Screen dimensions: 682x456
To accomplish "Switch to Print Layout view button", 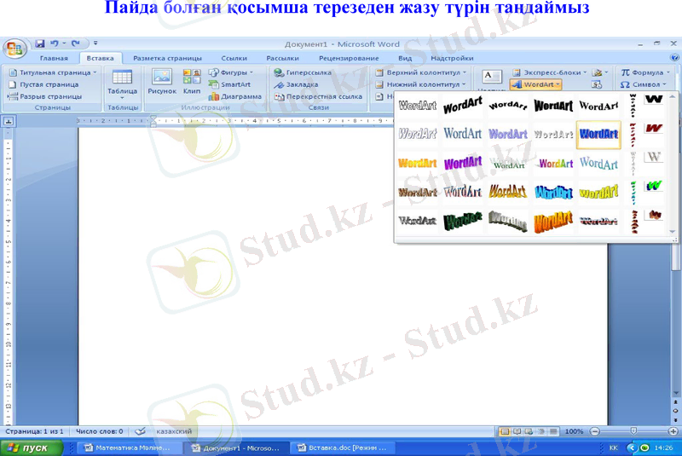I will click(505, 431).
